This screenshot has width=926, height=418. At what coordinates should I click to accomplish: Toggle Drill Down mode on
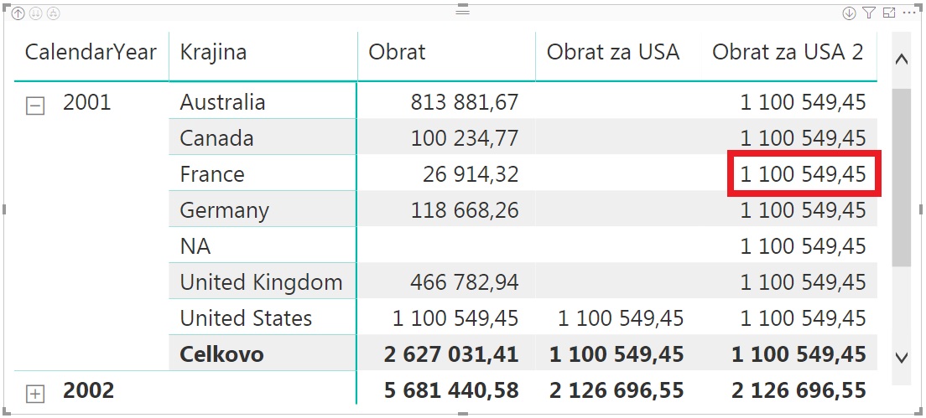(x=849, y=13)
